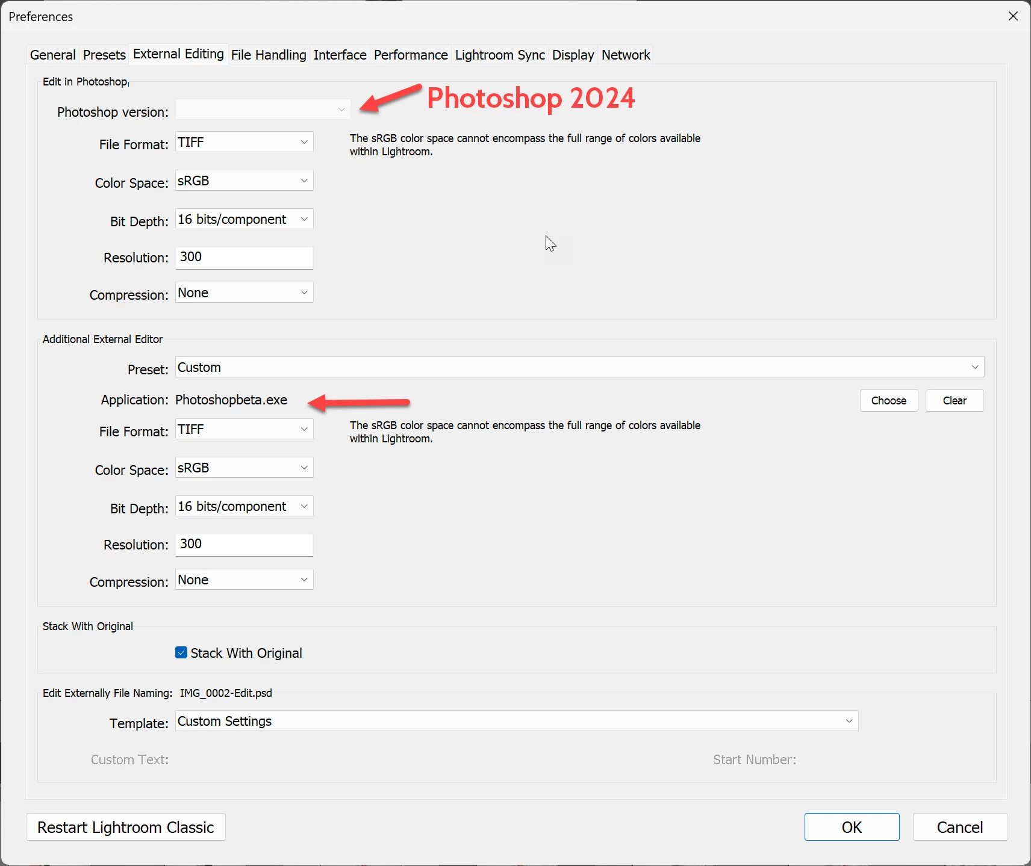The image size is (1031, 866).
Task: Open the Interface tab
Action: coord(340,55)
